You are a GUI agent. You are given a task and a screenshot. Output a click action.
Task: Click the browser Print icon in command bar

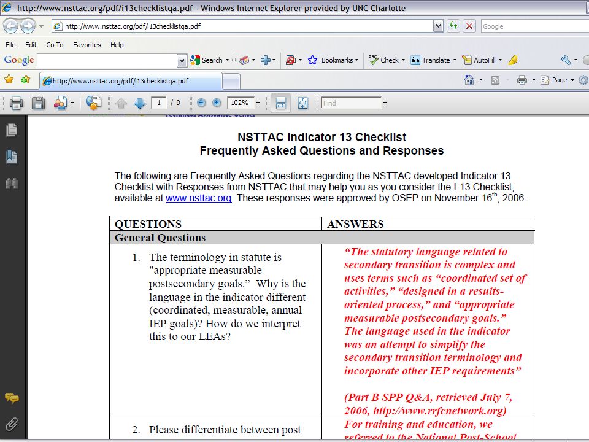tap(522, 80)
